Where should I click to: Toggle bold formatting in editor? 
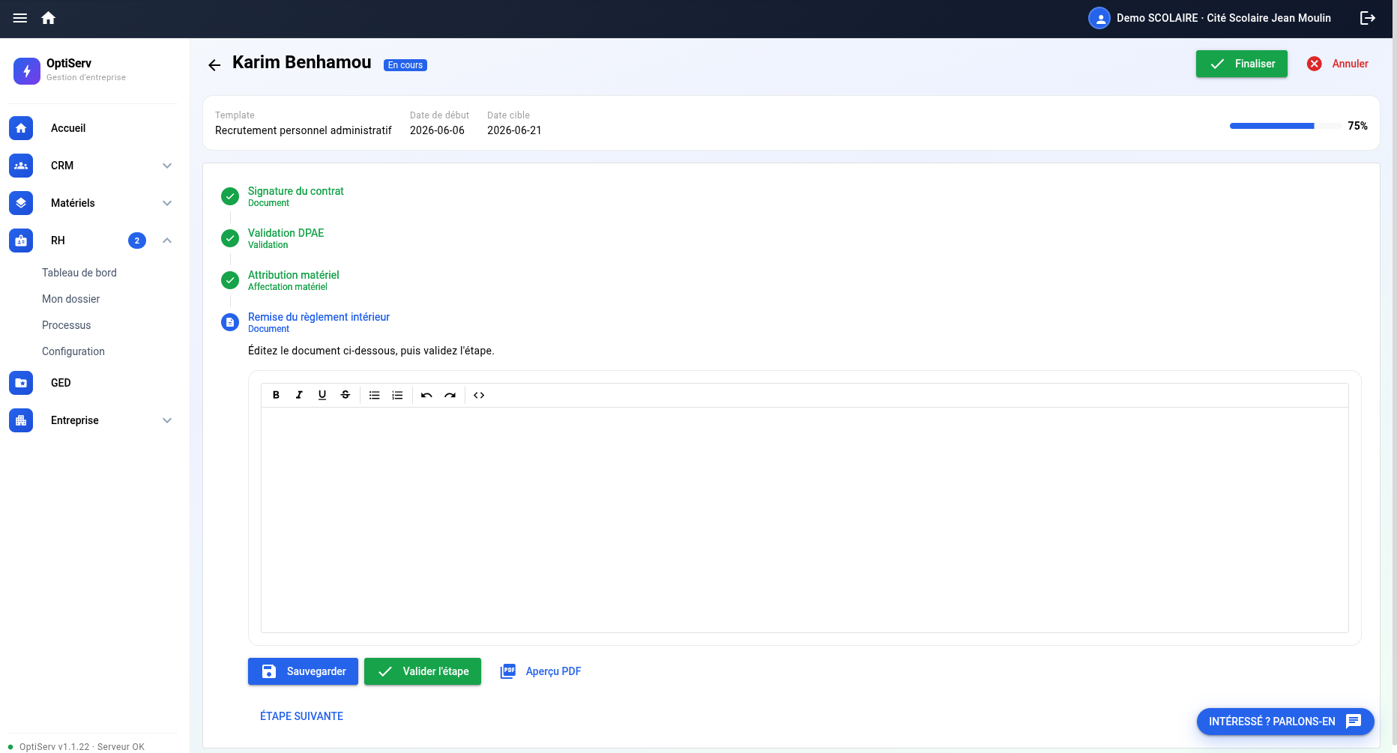(276, 395)
